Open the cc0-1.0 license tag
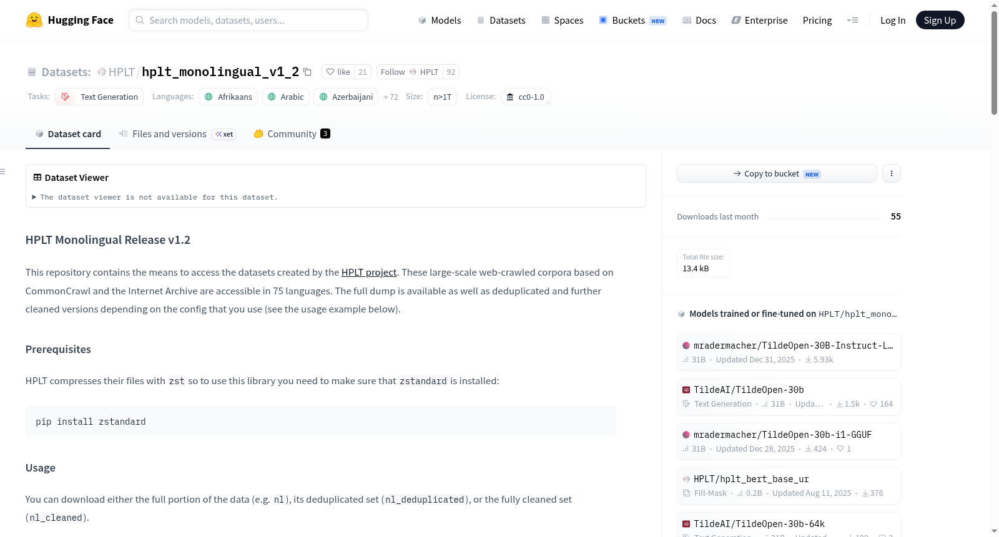Image resolution: width=999 pixels, height=537 pixels. [x=526, y=97]
